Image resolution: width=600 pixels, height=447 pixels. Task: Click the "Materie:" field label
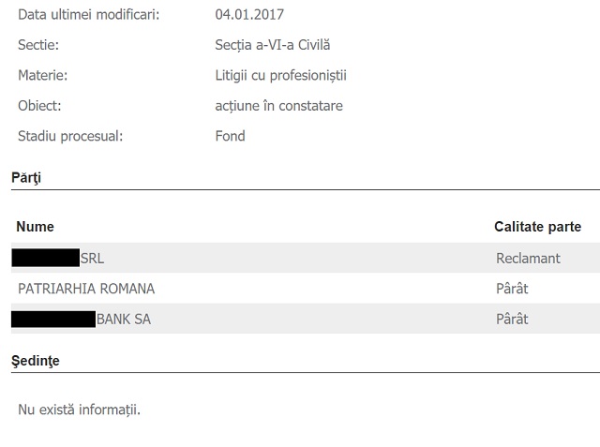click(x=43, y=75)
